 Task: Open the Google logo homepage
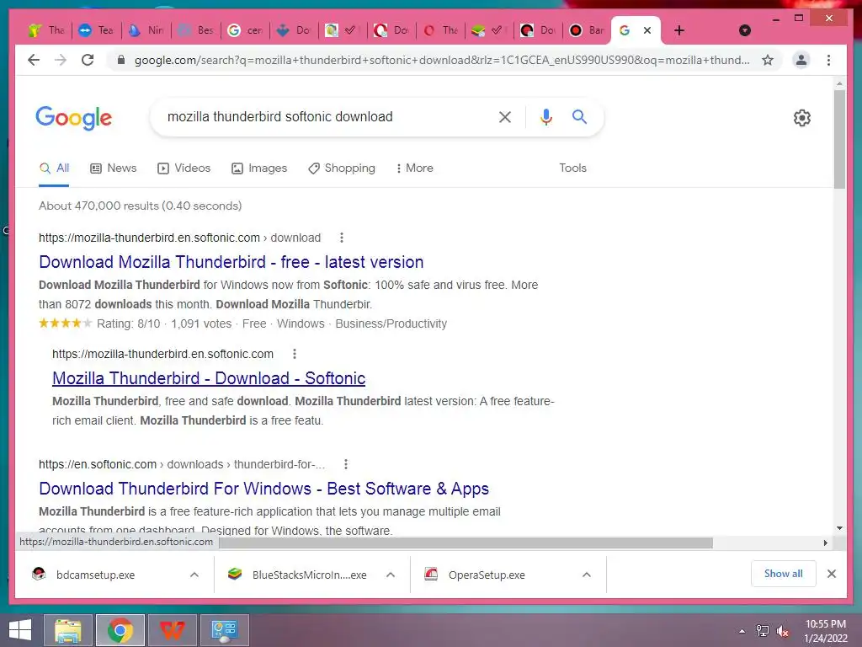tap(74, 118)
